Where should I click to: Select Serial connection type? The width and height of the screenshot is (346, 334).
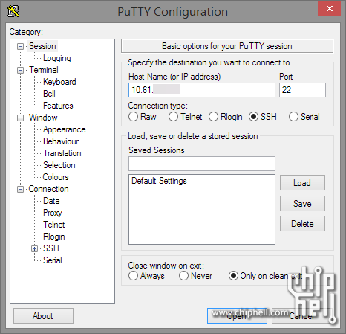[x=293, y=117]
